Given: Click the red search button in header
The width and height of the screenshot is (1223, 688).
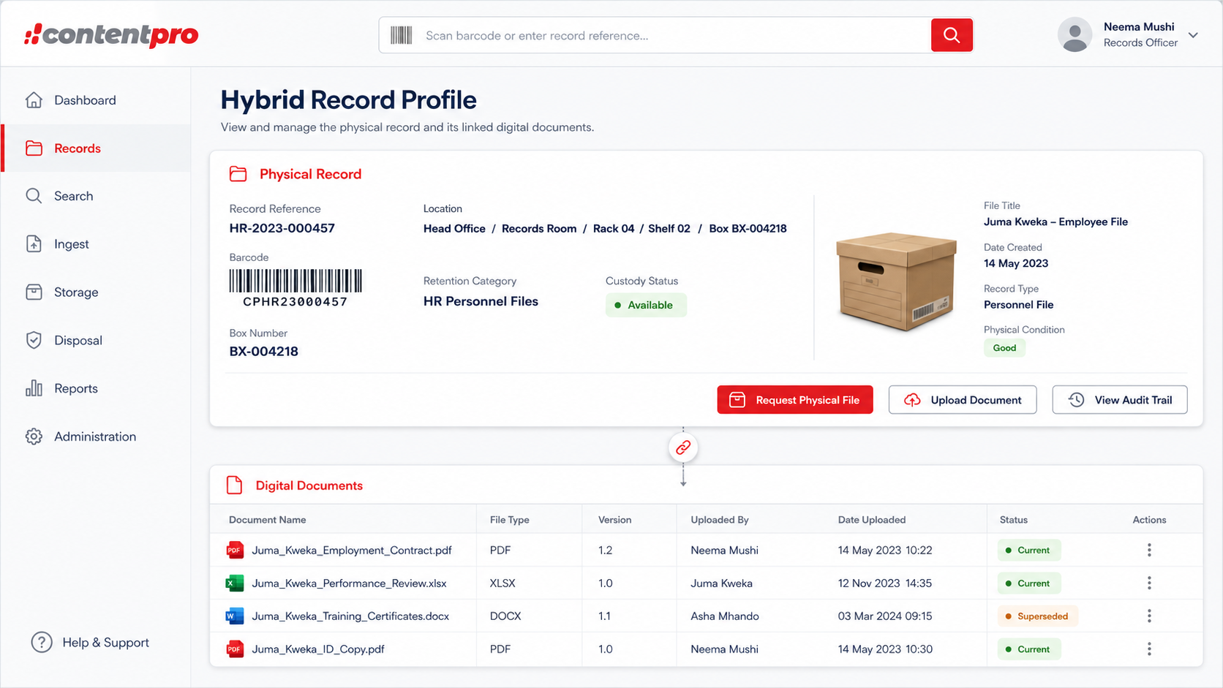Looking at the screenshot, I should click(952, 35).
